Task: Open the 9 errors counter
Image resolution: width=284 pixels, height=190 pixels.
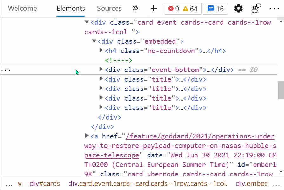Action: point(173,9)
